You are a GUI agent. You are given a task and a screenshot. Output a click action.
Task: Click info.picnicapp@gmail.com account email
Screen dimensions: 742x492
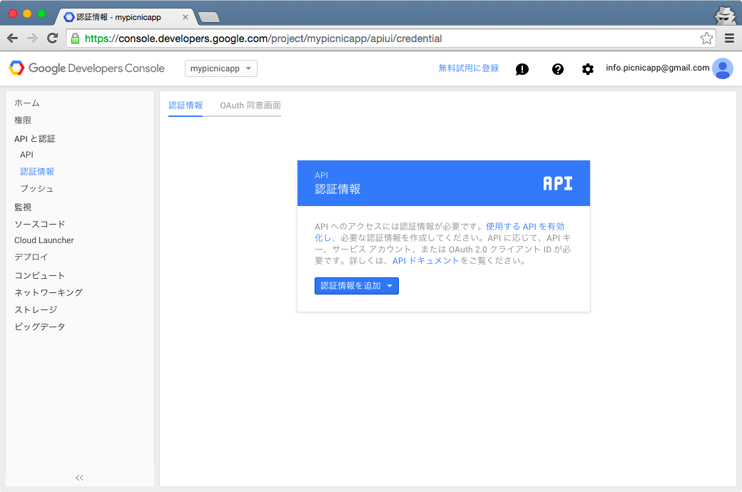[658, 68]
